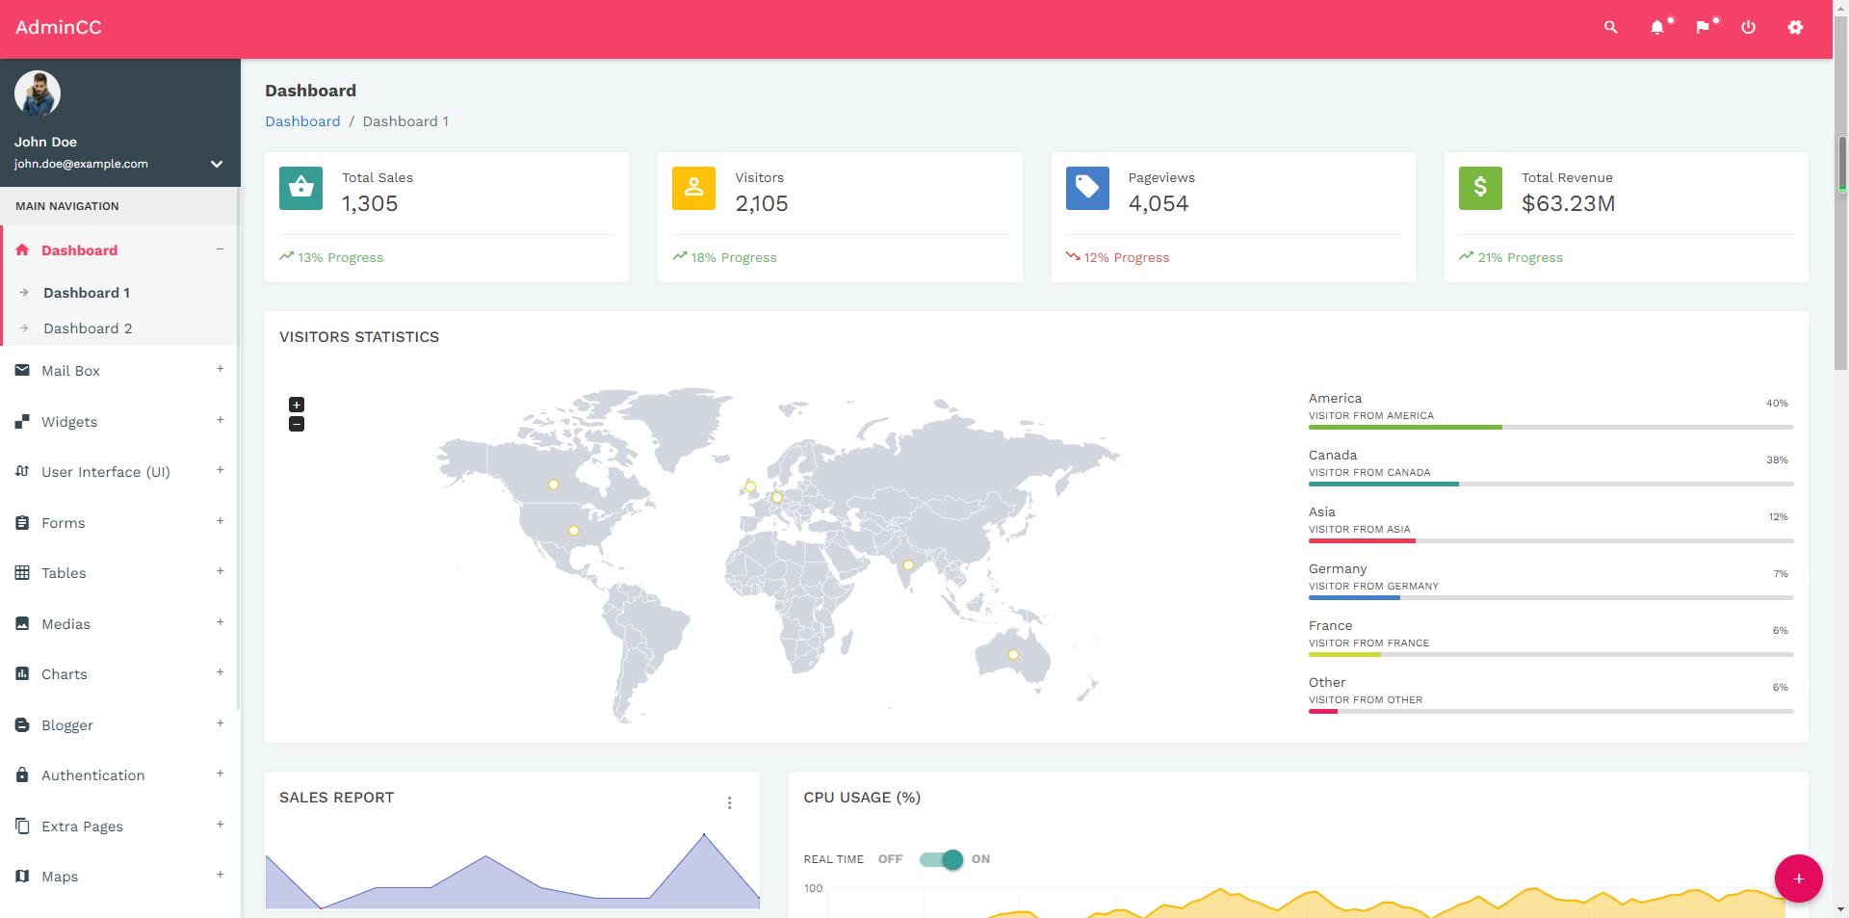Open the Medias menu item
This screenshot has width=1849, height=918.
[x=119, y=624]
